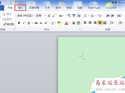
Task: Center align text
Action: pyautogui.click(x=90, y=23)
